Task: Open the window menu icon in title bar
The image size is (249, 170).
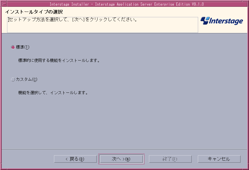Action: click(x=4, y=4)
